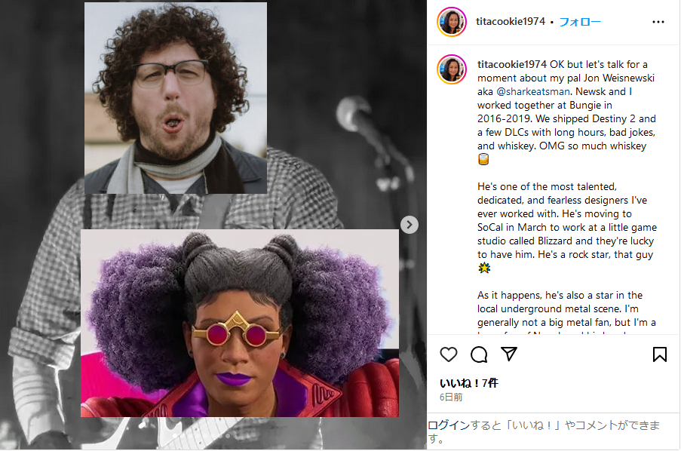The width and height of the screenshot is (681, 451).
Task: Save the post with the bookmark icon
Action: (x=659, y=354)
